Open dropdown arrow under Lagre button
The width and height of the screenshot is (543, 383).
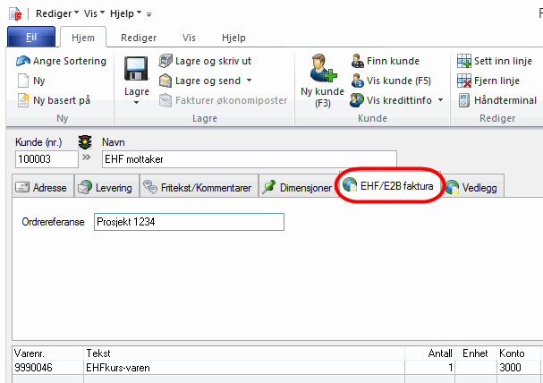[x=136, y=103]
